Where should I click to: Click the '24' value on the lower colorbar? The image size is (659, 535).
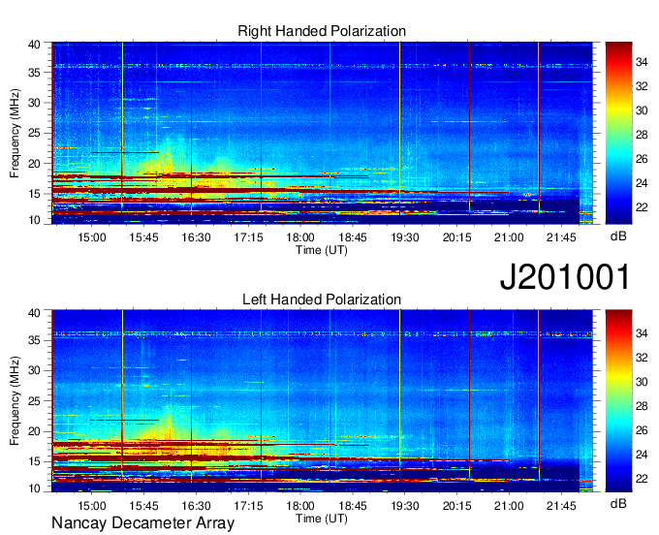pos(642,455)
